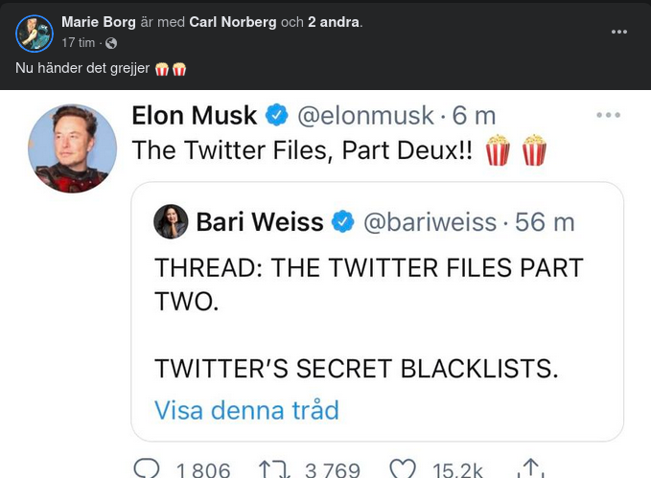
Task: Open the @elonmusk handle
Action: (365, 116)
